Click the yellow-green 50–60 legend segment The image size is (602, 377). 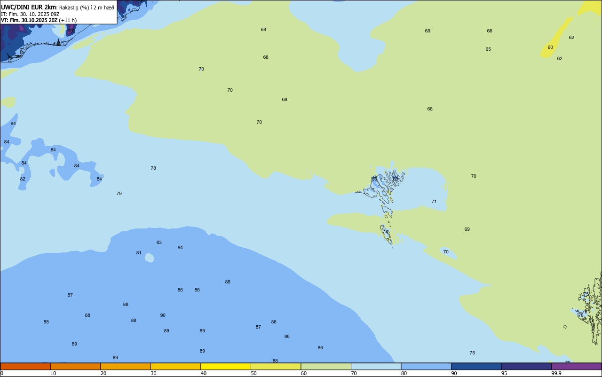click(276, 366)
